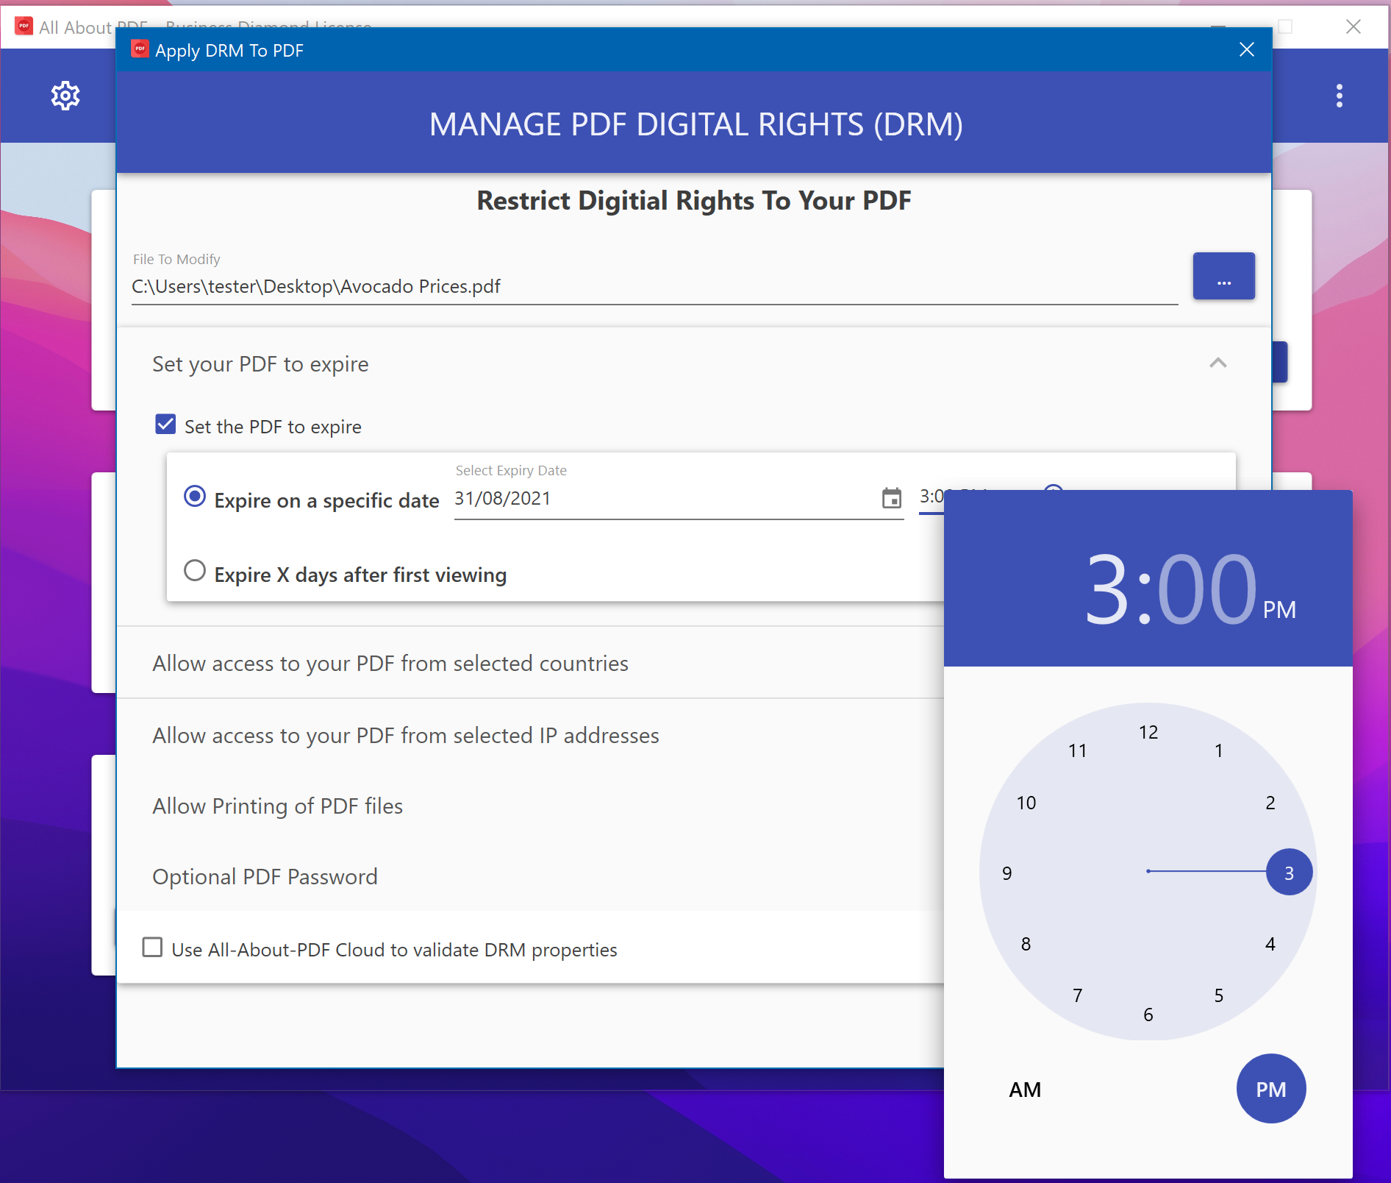Select PM in the time picker
The width and height of the screenshot is (1391, 1183).
[1270, 1090]
